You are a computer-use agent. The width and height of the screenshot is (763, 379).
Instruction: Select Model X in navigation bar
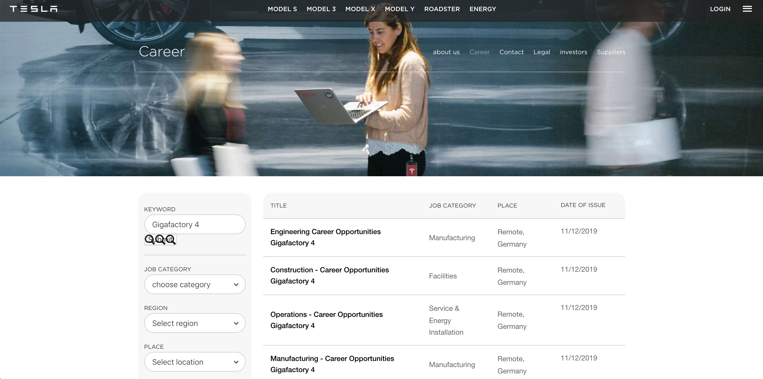point(360,9)
